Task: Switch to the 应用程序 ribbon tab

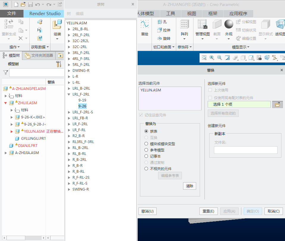Action: coord(238,14)
